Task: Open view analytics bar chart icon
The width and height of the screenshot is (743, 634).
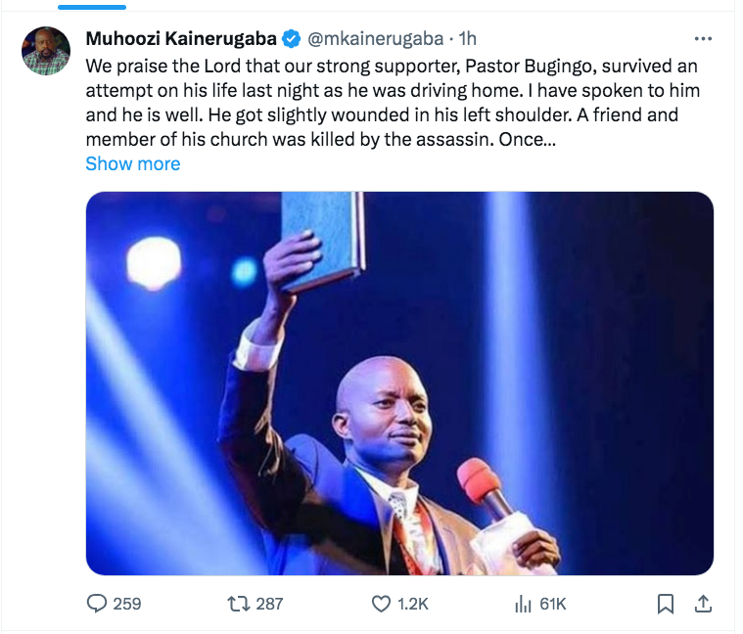Action: (523, 604)
